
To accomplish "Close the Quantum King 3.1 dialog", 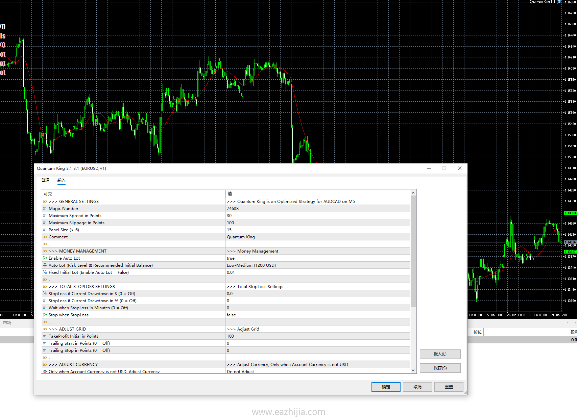I will tap(459, 168).
